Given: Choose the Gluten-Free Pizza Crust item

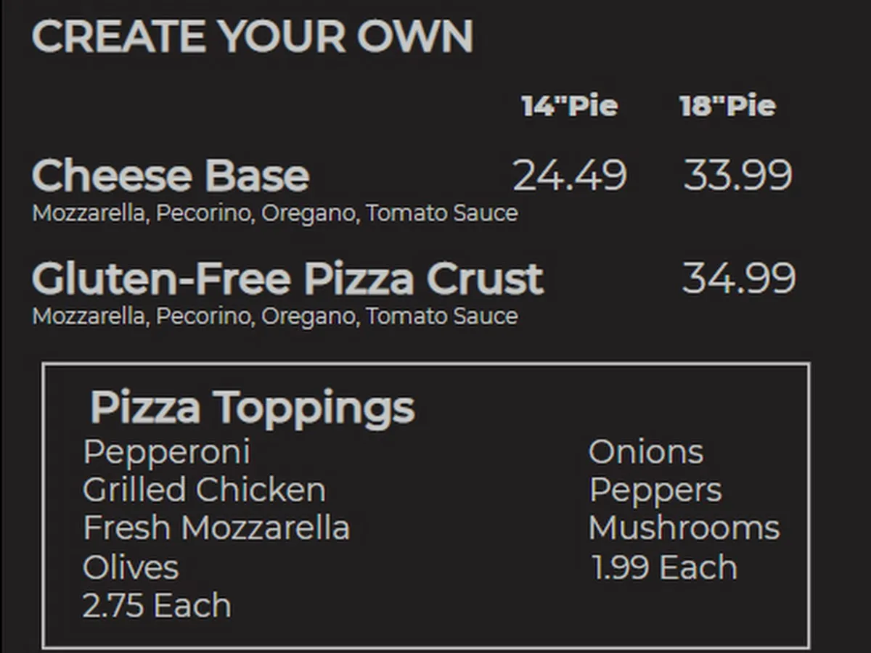Looking at the screenshot, I should point(287,279).
